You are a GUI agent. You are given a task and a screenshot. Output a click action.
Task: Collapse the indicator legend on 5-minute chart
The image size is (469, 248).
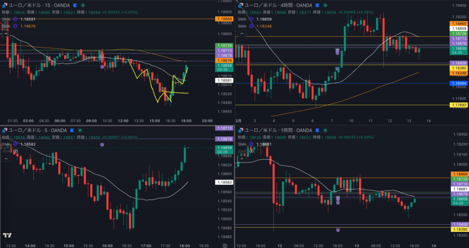[6, 158]
